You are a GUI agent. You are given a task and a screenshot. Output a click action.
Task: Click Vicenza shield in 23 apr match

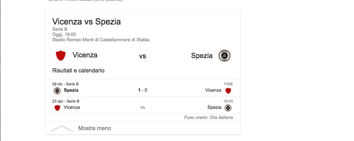57,108
